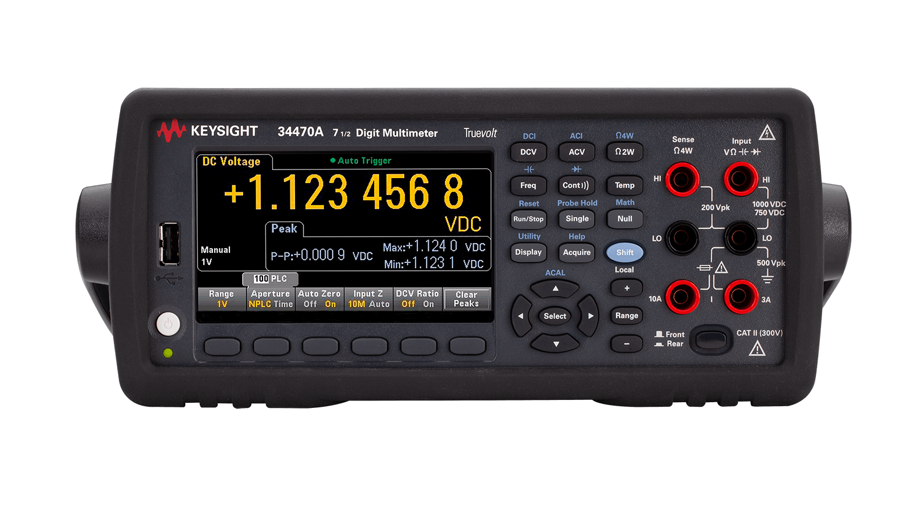The height and width of the screenshot is (512, 911).
Task: Push the down arrow navigation key
Action: point(556,344)
